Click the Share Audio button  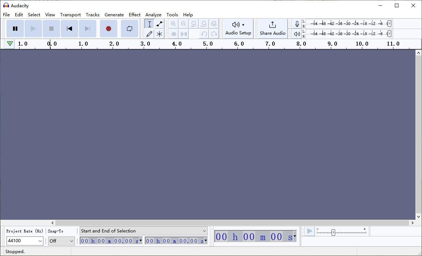[x=273, y=29]
